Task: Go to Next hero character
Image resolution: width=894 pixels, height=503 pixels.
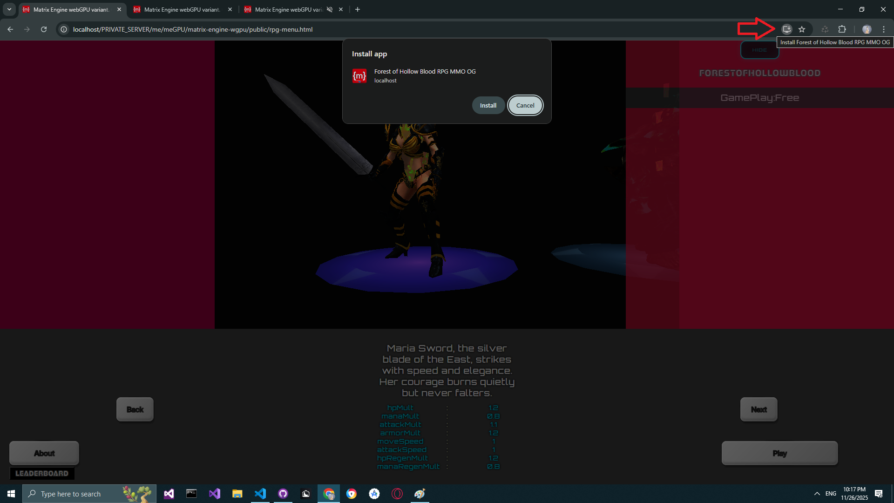Action: coord(759,409)
